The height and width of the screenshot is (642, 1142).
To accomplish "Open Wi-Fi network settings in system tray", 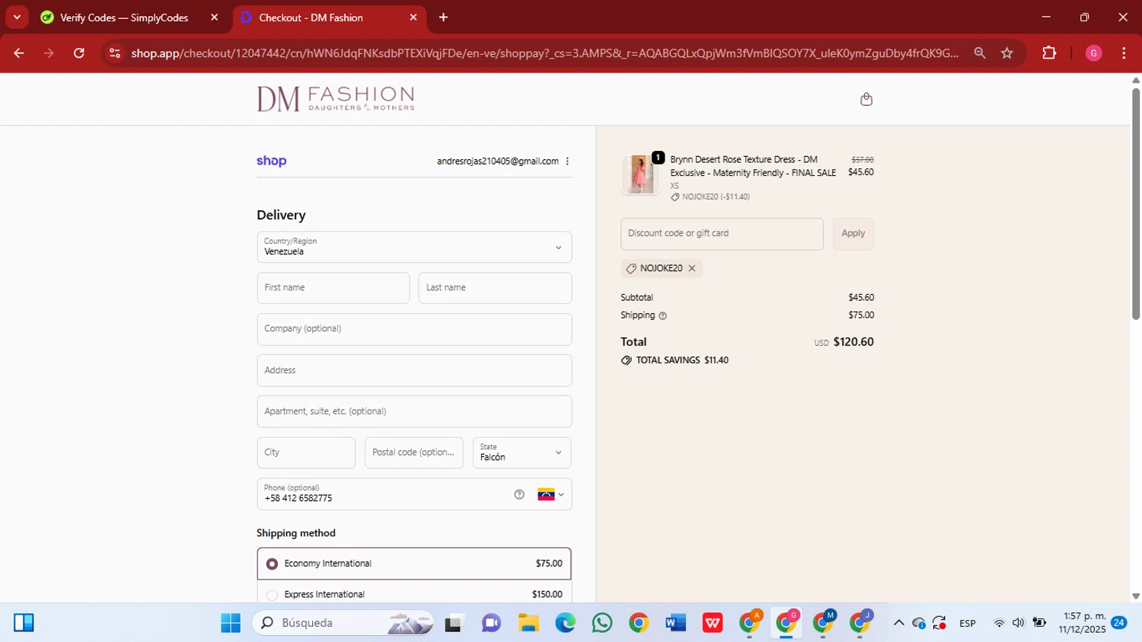I will point(999,623).
